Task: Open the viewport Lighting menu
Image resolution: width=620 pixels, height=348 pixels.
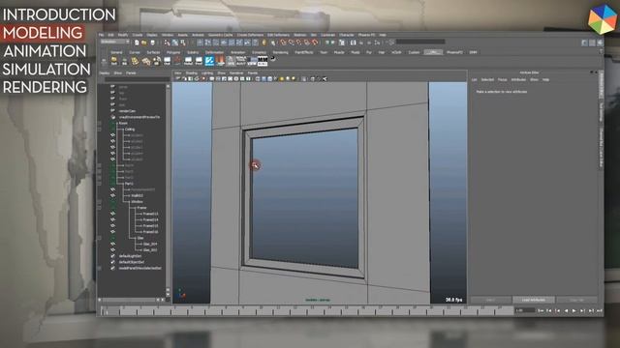Action: point(207,73)
